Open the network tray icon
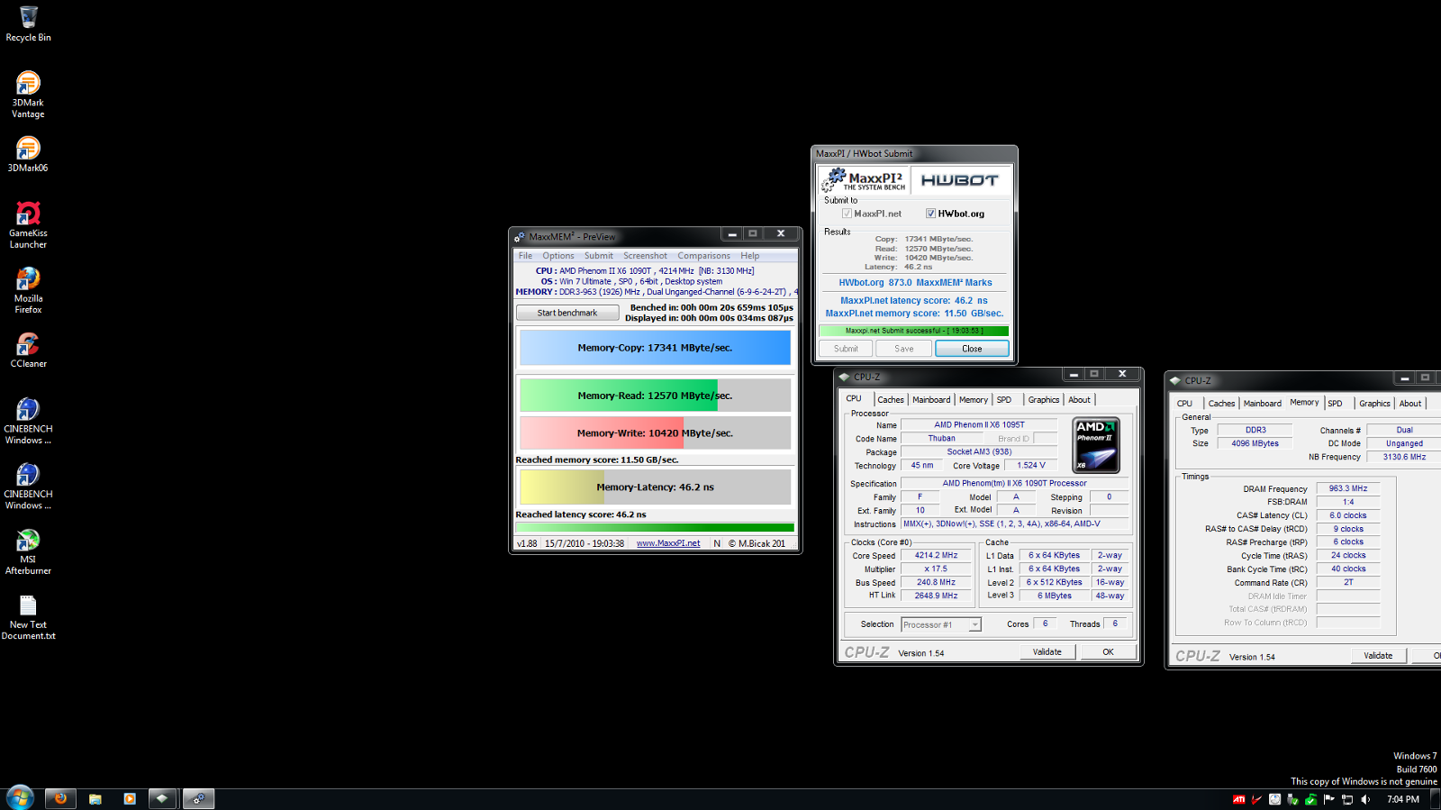 pyautogui.click(x=1347, y=799)
